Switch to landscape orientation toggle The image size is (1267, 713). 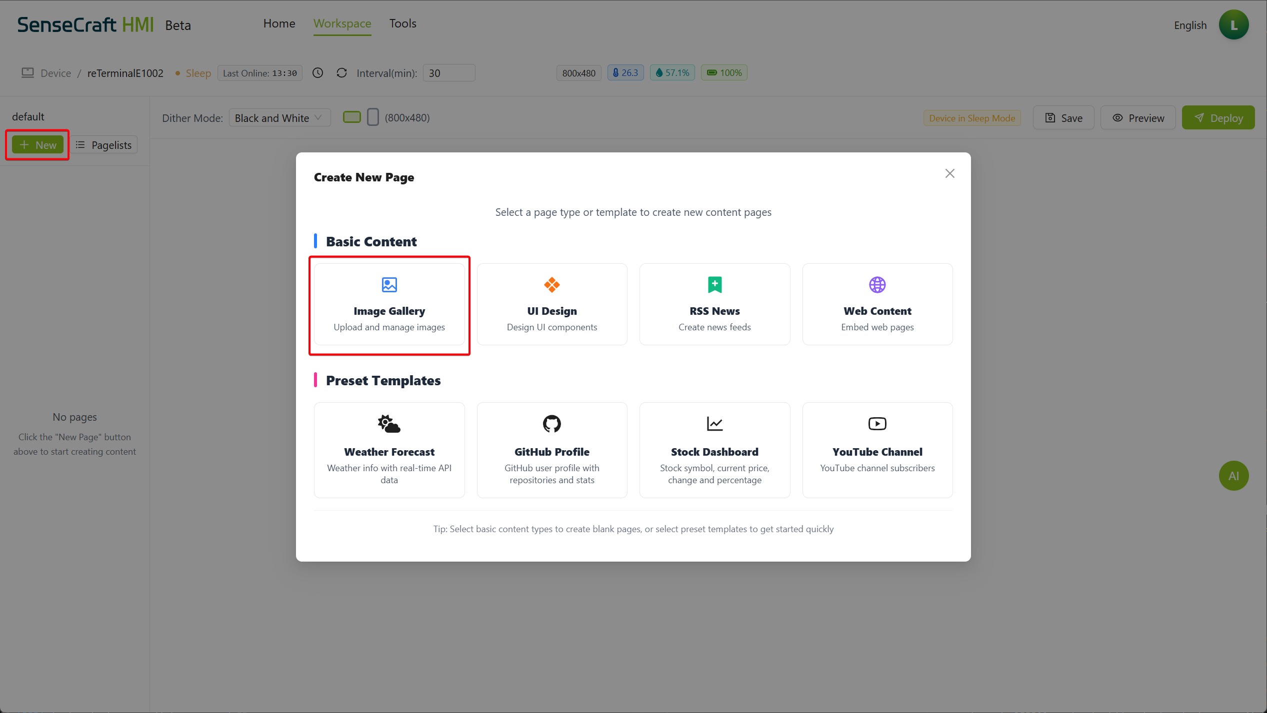pyautogui.click(x=351, y=117)
